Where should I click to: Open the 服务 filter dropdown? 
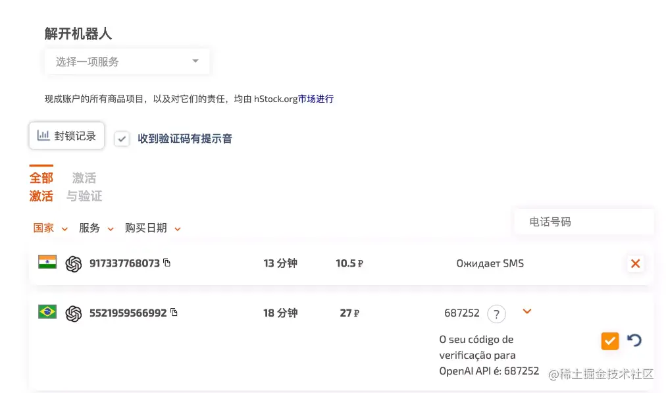[96, 228]
